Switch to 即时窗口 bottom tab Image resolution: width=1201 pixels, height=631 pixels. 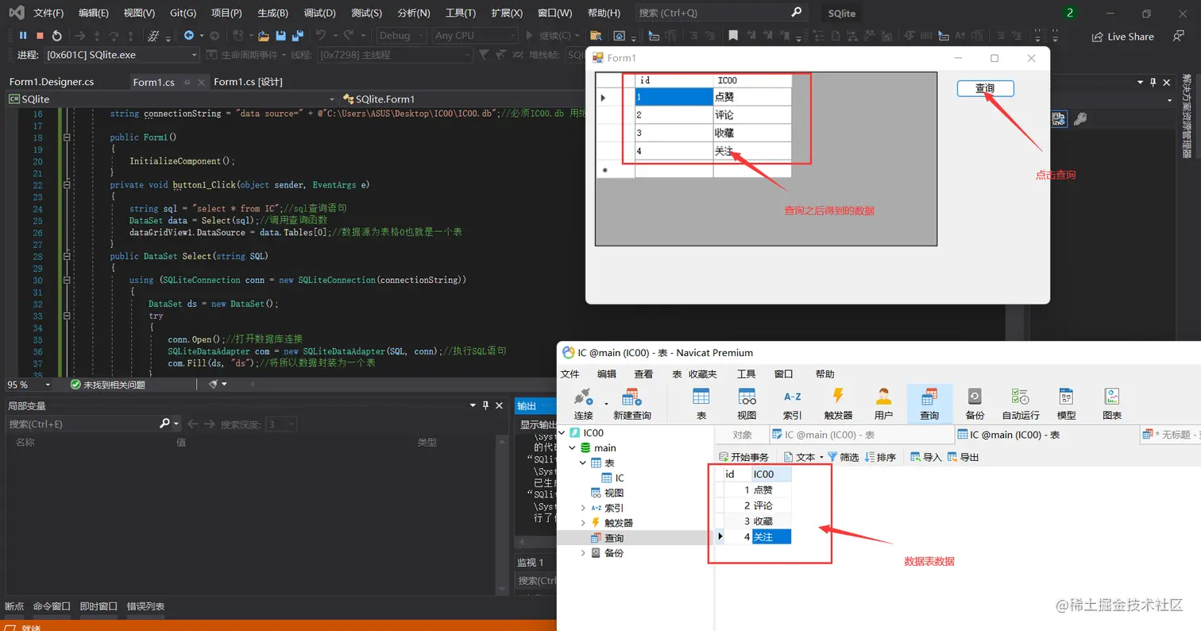coord(99,606)
